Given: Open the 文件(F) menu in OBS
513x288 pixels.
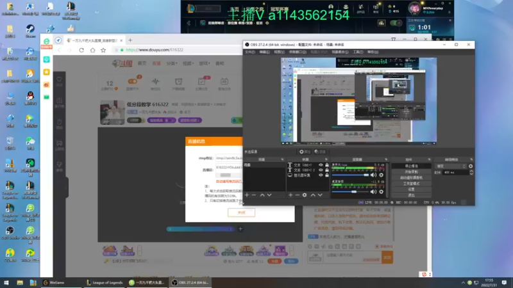Looking at the screenshot, I should click(x=250, y=52).
